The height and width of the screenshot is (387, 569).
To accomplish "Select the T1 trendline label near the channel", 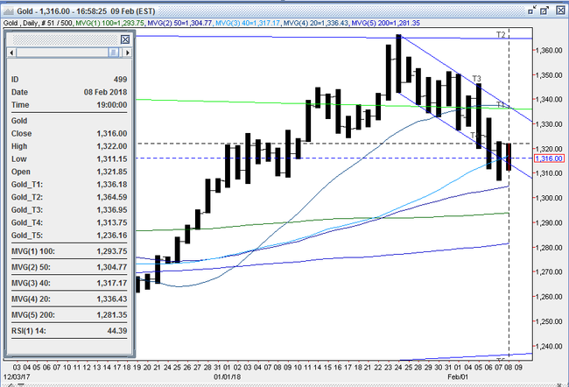I will 501,104.
